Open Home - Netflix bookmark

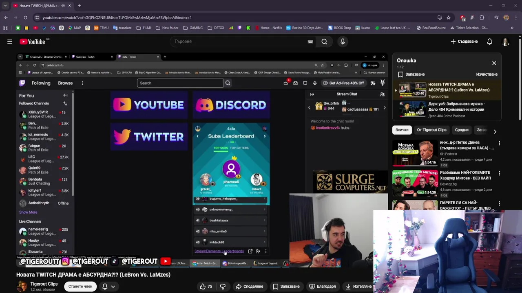pos(268,28)
